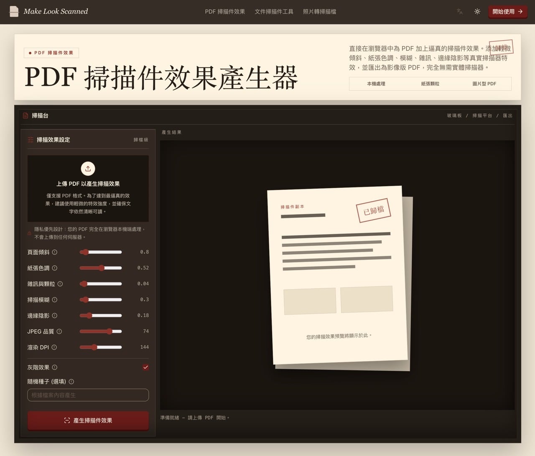This screenshot has height=456, width=535.
Task: Show info tooltip for 隨機種子
Action: coord(71,382)
